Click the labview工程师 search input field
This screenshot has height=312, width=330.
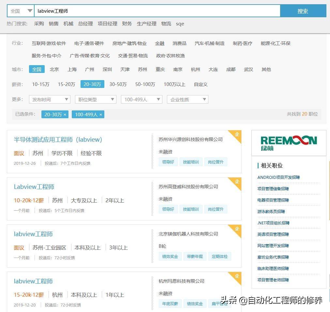tap(157, 11)
